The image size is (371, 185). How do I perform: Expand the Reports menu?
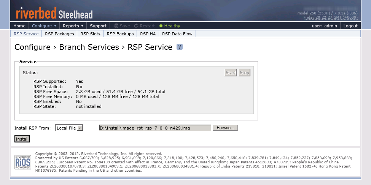pyautogui.click(x=73, y=26)
